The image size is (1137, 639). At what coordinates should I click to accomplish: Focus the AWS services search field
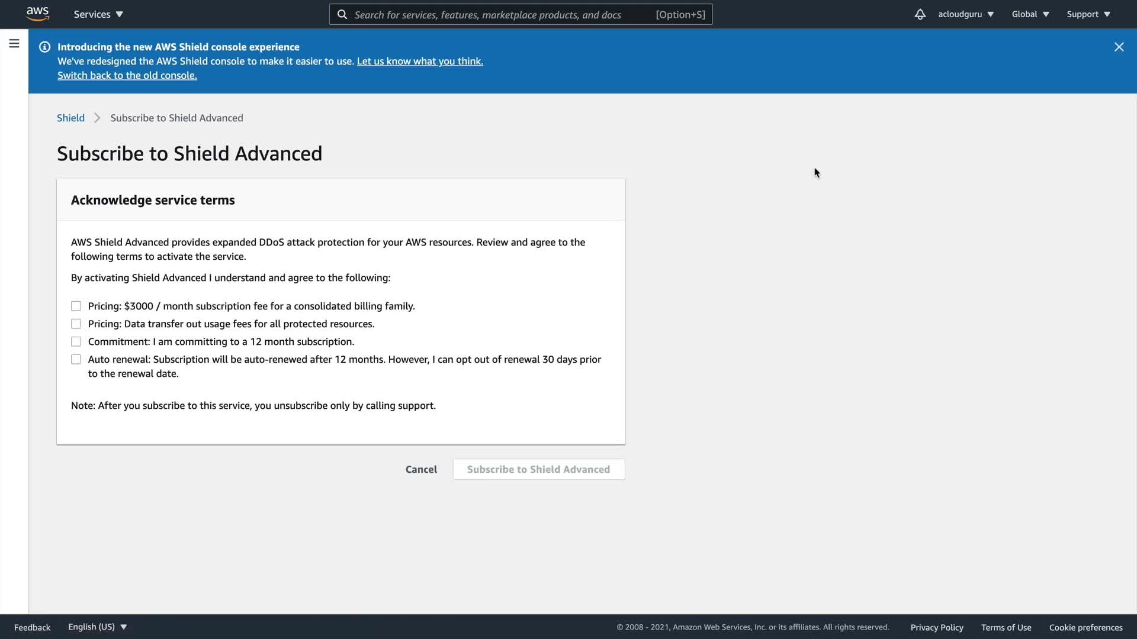[x=503, y=14]
